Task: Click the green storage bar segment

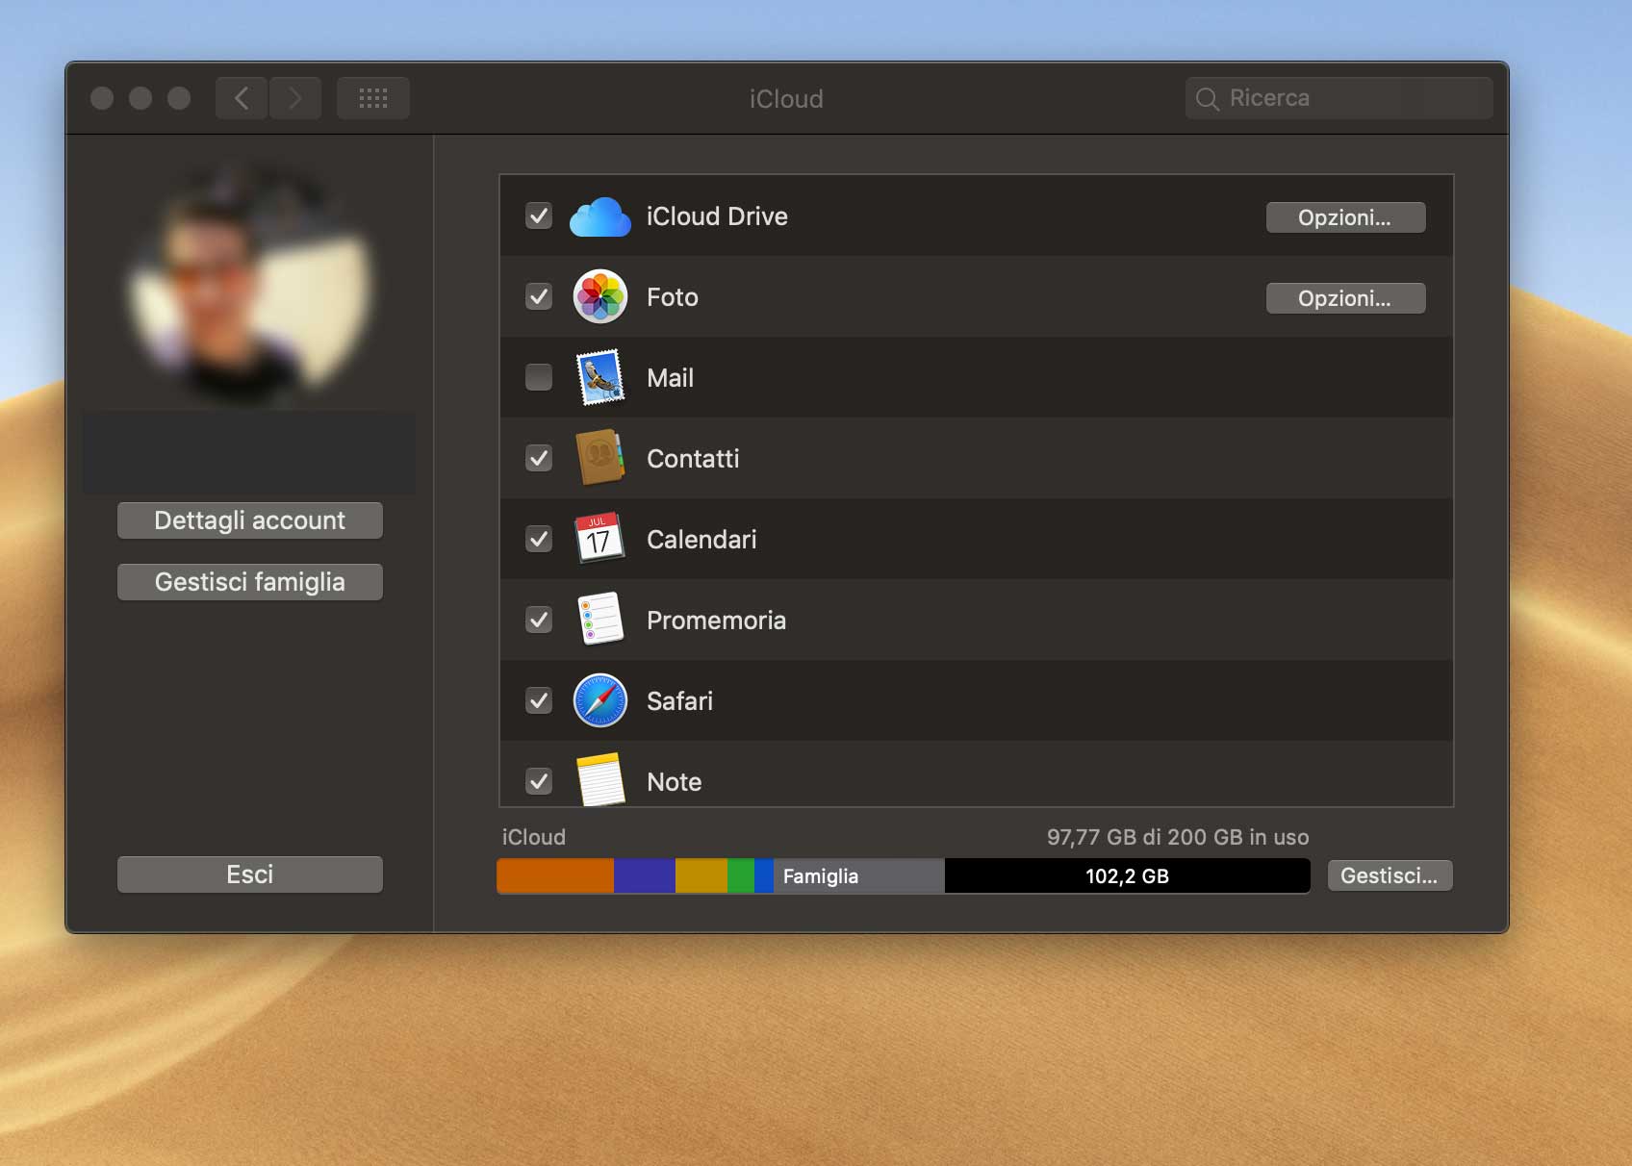Action: (741, 876)
